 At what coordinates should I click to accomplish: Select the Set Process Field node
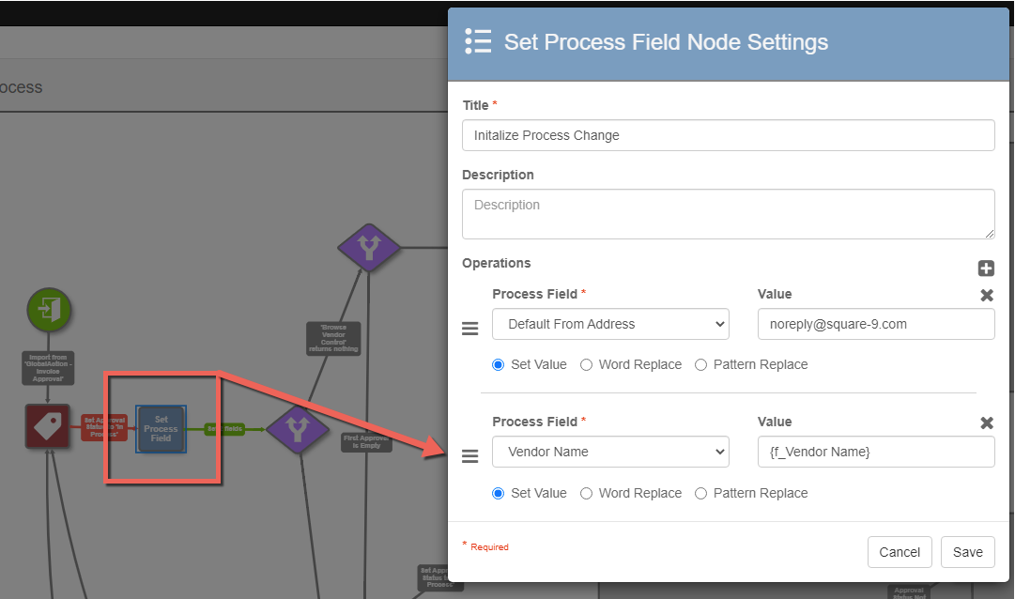click(x=161, y=429)
